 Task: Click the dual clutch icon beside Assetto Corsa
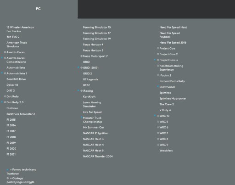(x=5, y=52)
